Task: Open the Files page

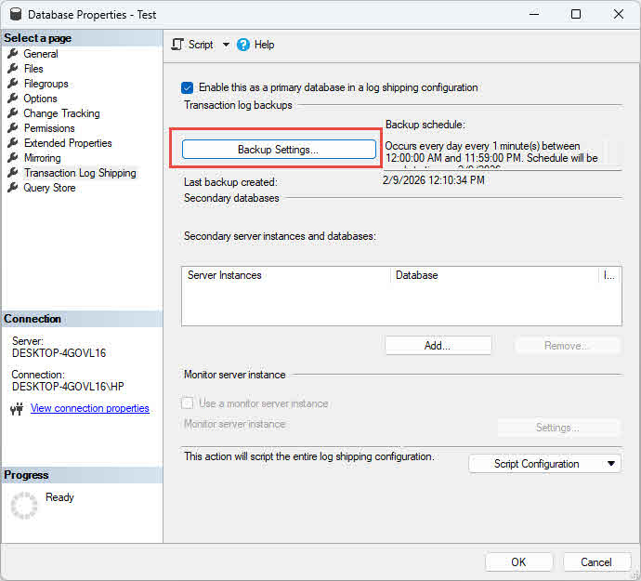Action: point(33,69)
